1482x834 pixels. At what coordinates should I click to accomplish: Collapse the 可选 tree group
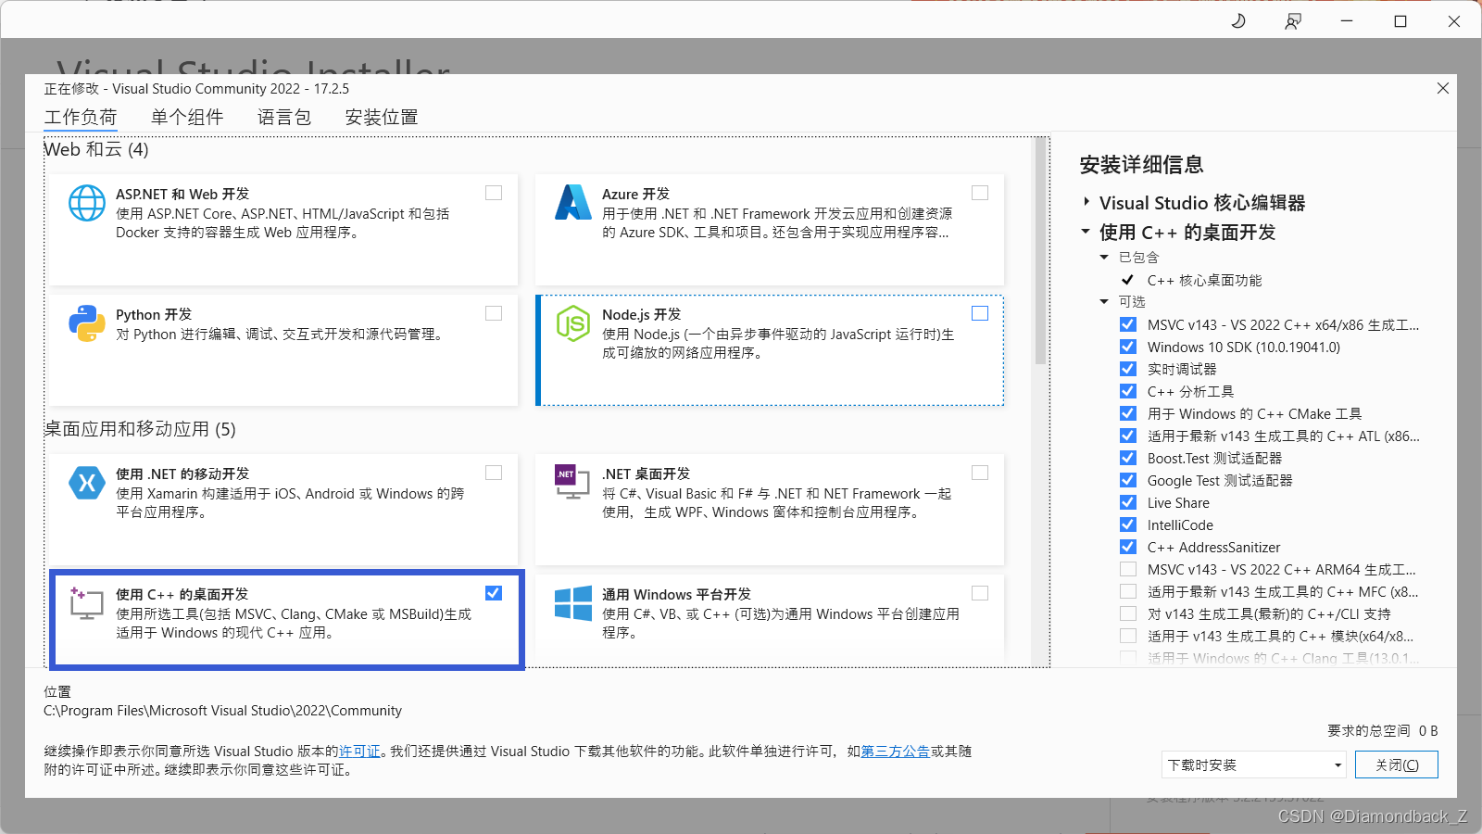click(1104, 302)
